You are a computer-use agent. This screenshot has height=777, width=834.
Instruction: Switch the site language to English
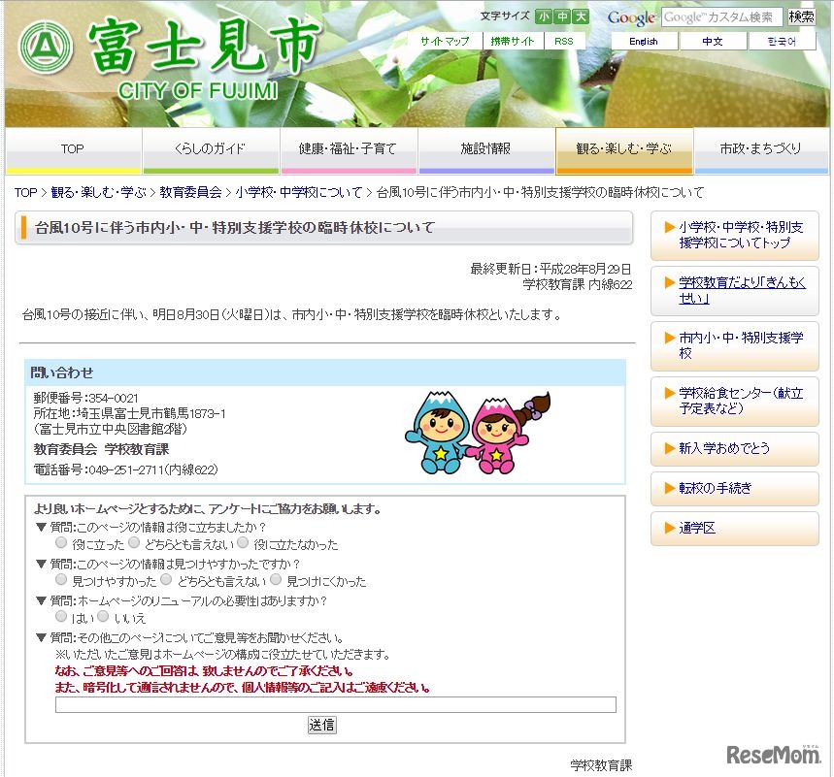point(644,41)
